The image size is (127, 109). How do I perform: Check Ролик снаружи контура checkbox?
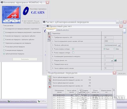pos(73,53)
